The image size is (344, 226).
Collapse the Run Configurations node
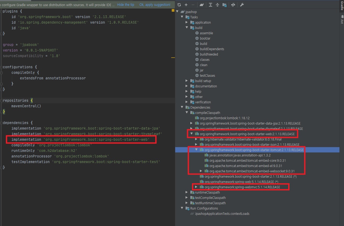pyautogui.click(x=182, y=208)
